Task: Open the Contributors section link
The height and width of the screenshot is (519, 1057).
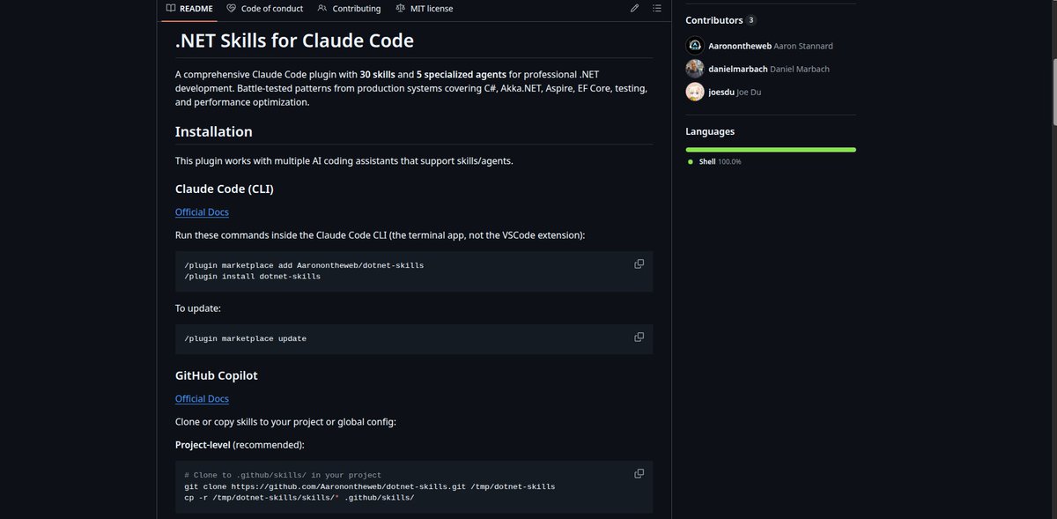Action: 714,20
